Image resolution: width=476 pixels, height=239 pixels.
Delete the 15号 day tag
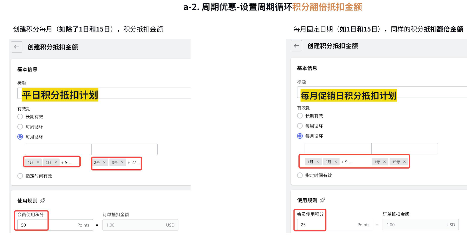[x=404, y=162]
